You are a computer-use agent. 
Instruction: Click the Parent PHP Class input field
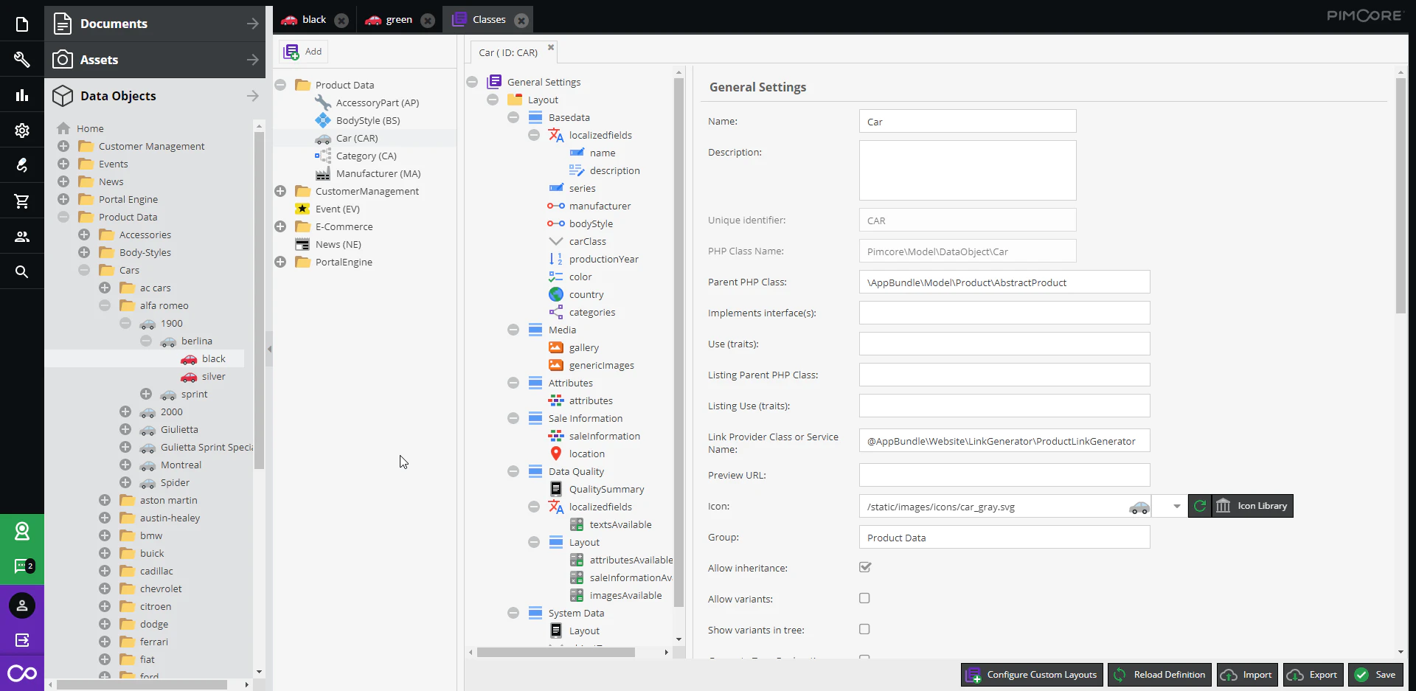coord(1004,282)
